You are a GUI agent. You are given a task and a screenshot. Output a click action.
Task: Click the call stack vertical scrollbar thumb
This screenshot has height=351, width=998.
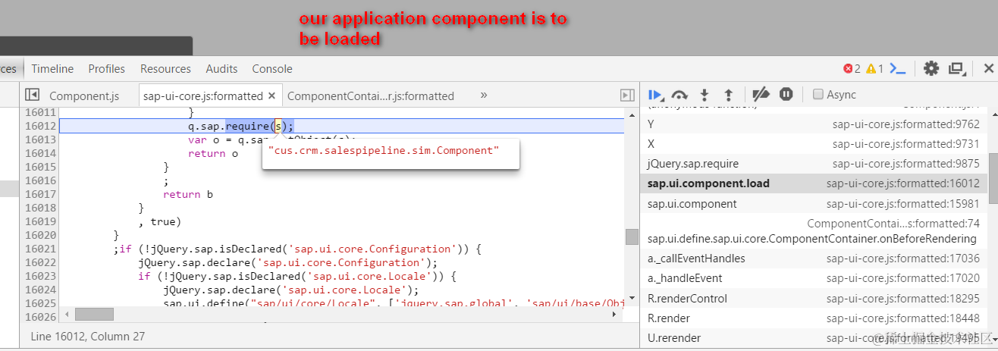coord(993,179)
